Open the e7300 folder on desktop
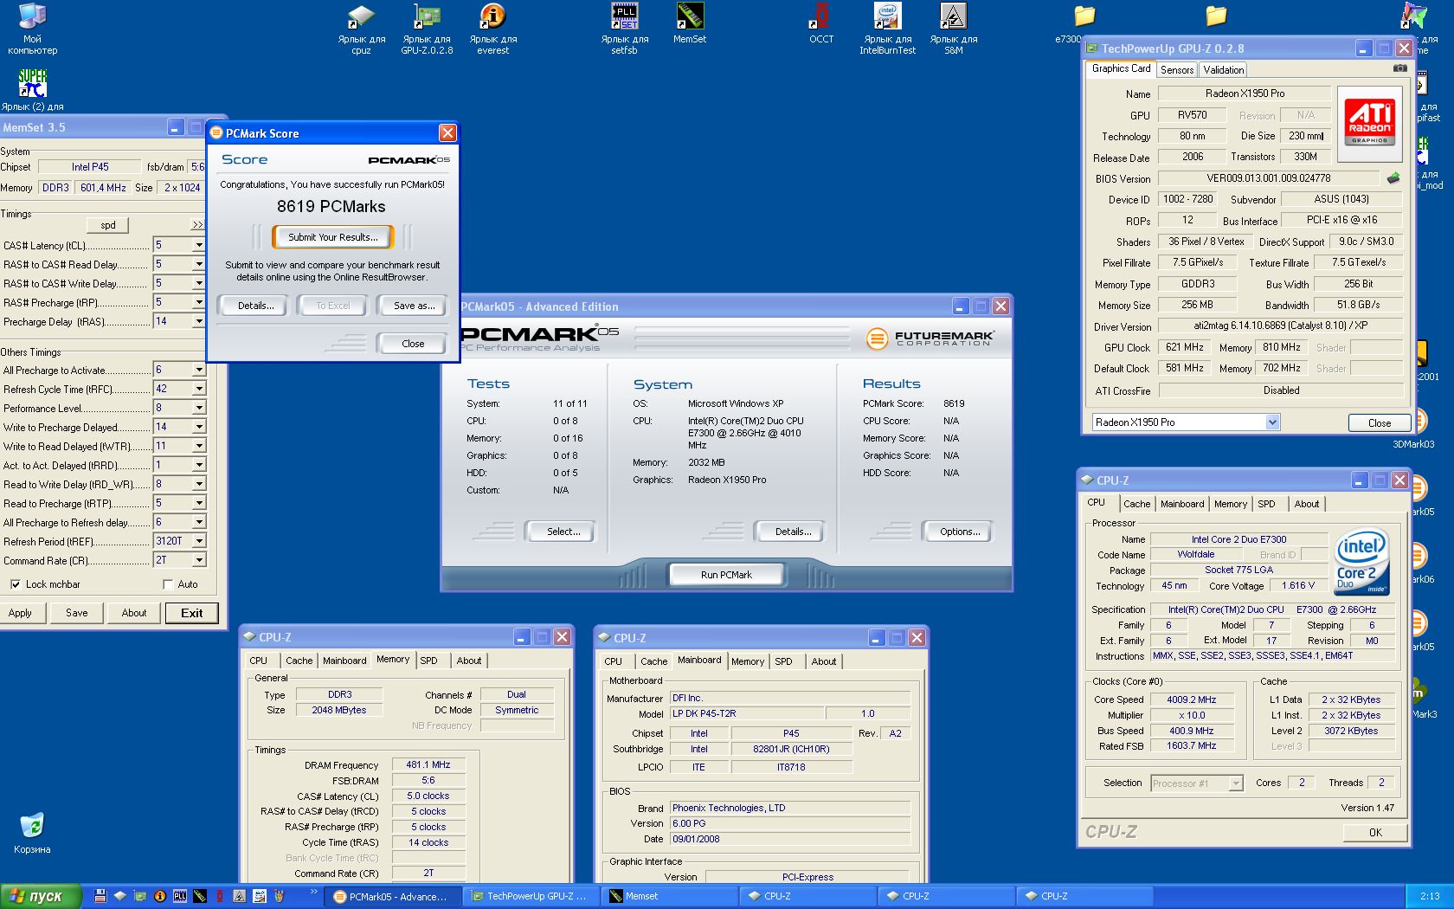The height and width of the screenshot is (909, 1454). pyautogui.click(x=1082, y=23)
